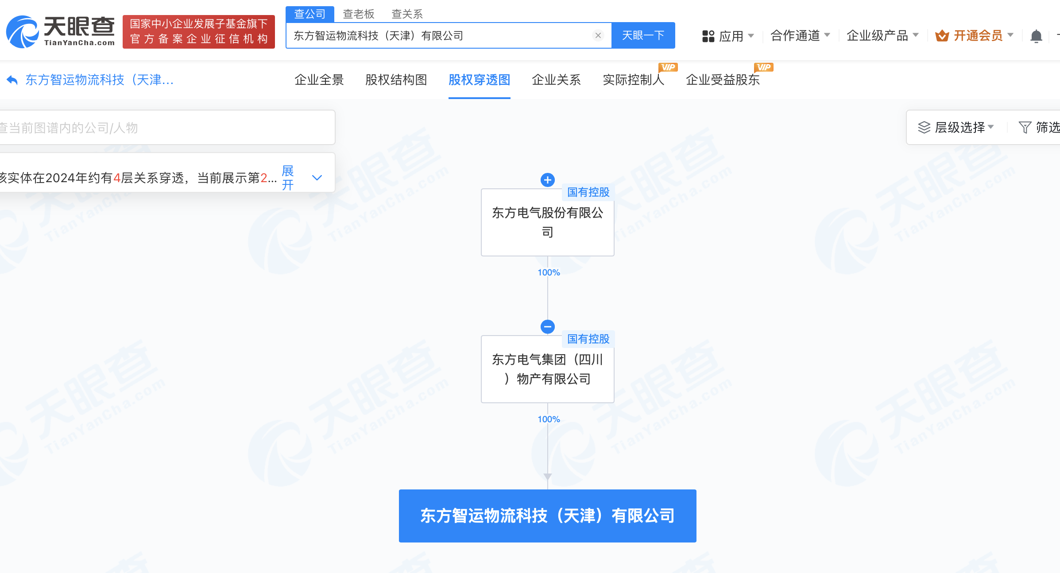Click the TianYanCha logo
The height and width of the screenshot is (573, 1060).
[x=61, y=31]
